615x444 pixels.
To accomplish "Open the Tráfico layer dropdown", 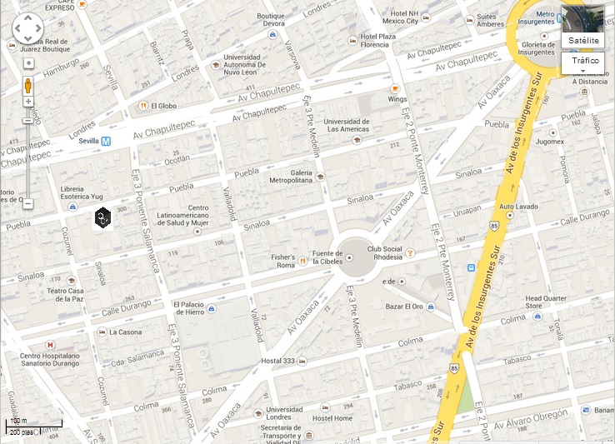I will tap(585, 63).
